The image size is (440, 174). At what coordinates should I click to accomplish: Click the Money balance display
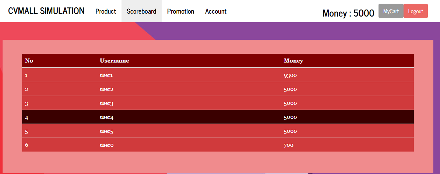(348, 13)
